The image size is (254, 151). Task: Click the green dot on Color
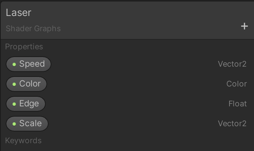point(14,84)
